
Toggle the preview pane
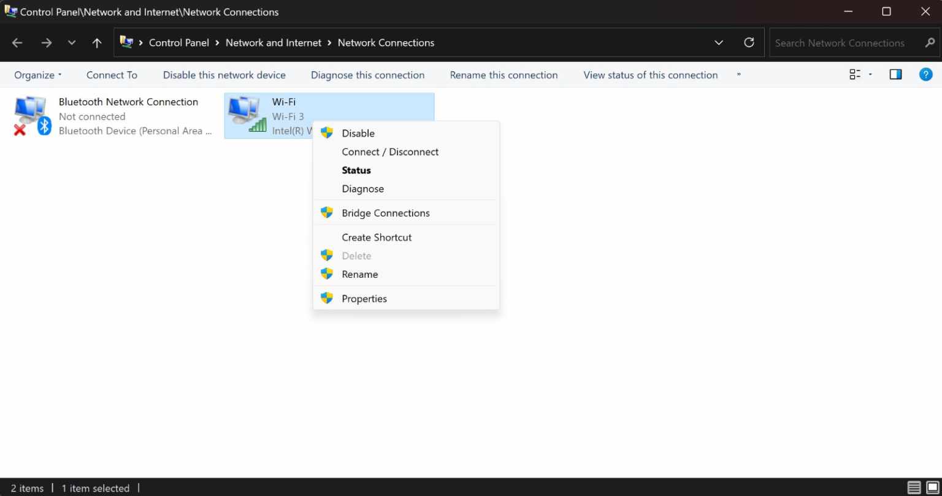[x=895, y=75]
